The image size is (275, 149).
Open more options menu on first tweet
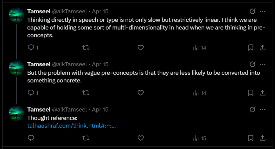[x=263, y=12]
